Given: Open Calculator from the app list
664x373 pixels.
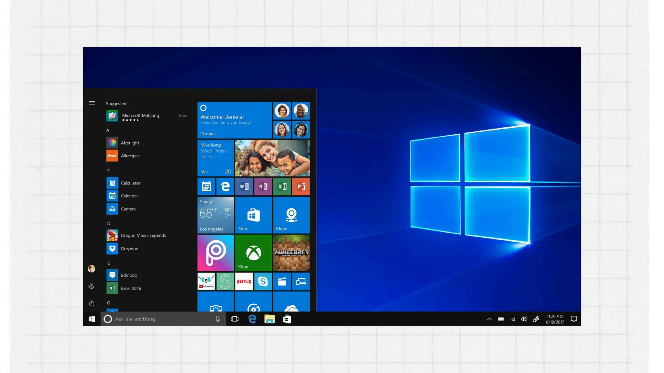Looking at the screenshot, I should pos(130,183).
